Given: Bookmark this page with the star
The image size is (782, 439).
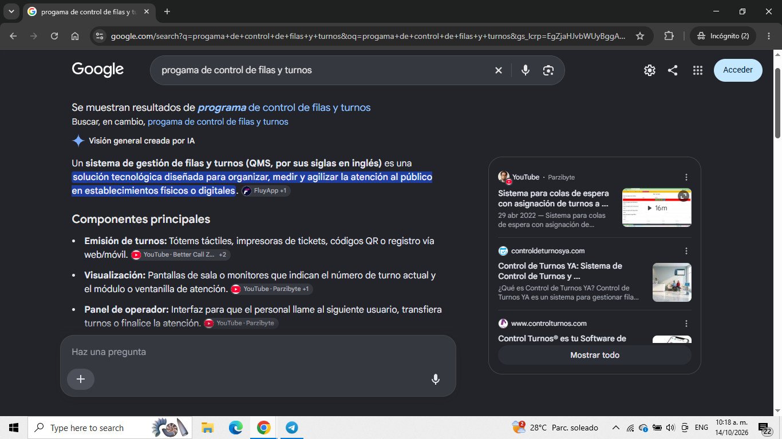Looking at the screenshot, I should (x=640, y=36).
